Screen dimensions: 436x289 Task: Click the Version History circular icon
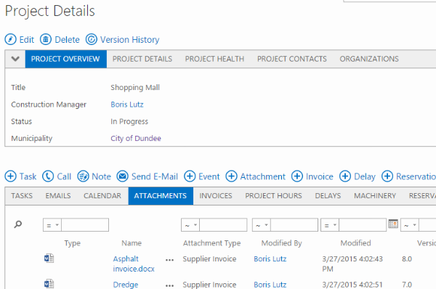coord(92,39)
